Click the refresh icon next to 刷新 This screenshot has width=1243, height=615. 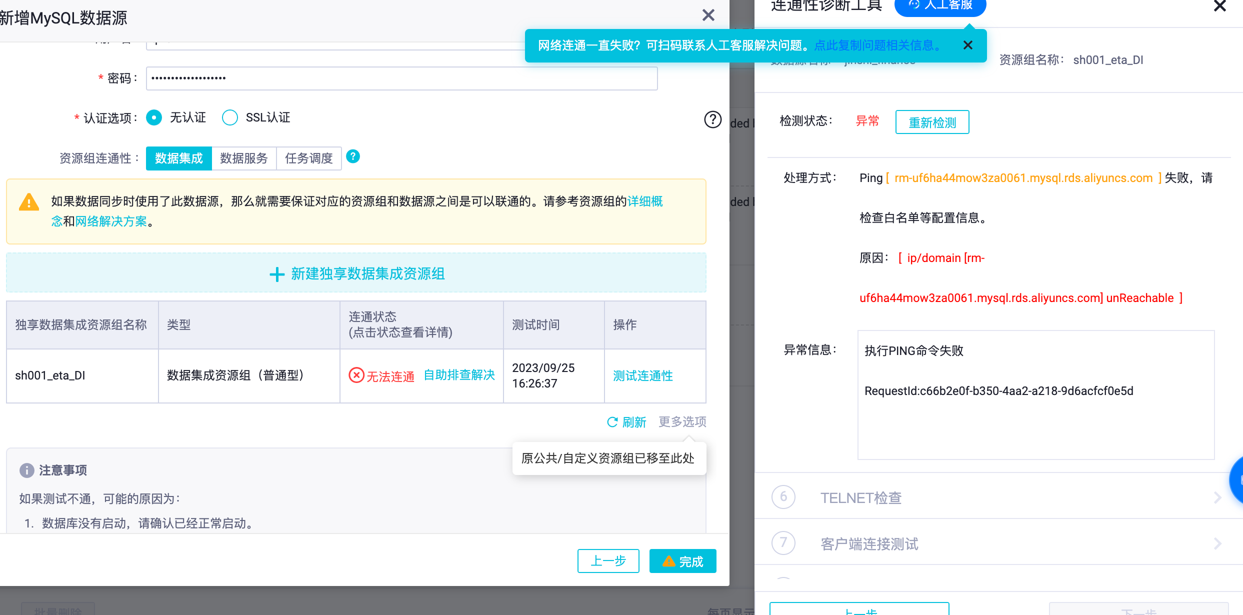click(x=612, y=422)
